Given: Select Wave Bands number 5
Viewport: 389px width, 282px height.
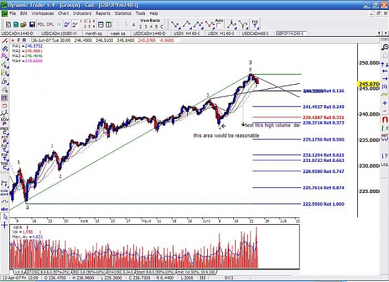Looking at the screenshot, I should click(156, 27).
